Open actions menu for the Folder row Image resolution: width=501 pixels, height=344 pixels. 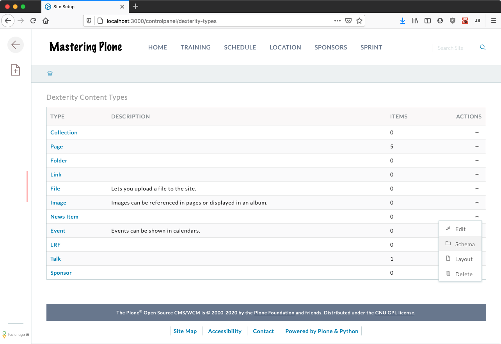(477, 161)
